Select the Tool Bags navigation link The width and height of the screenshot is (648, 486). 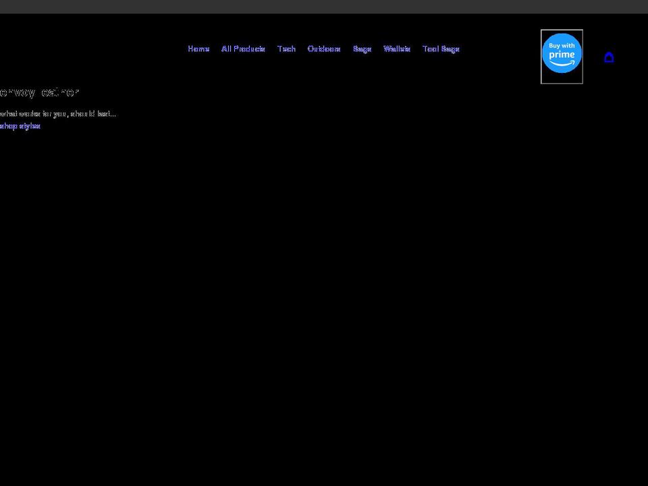coord(441,49)
